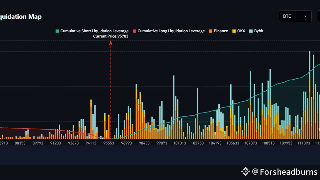Click the Binance logo icon in the watermark

245,171
